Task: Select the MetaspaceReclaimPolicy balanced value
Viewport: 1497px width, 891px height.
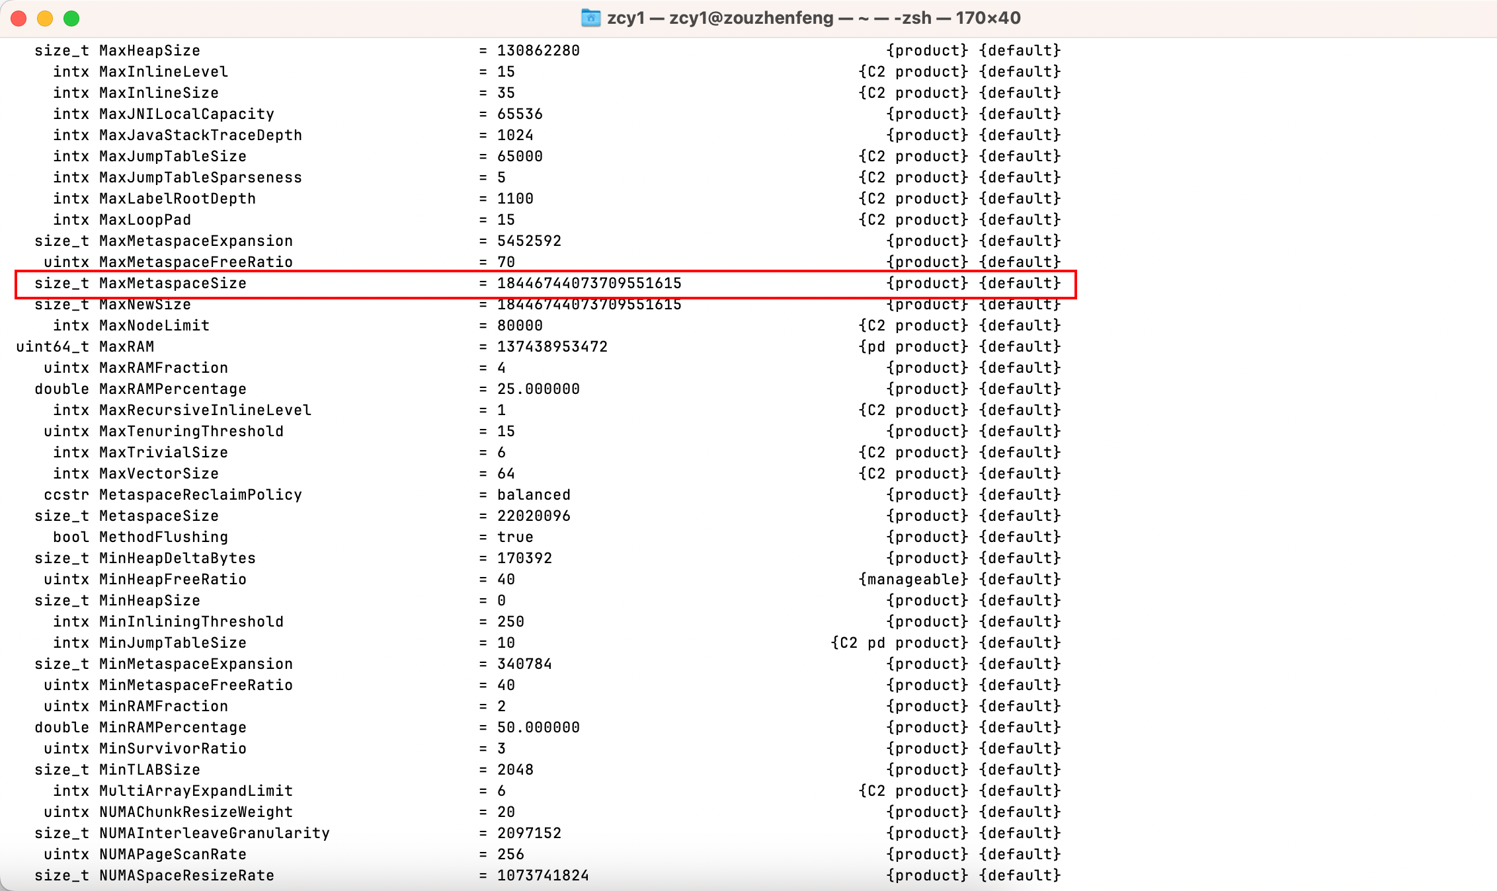Action: point(533,494)
